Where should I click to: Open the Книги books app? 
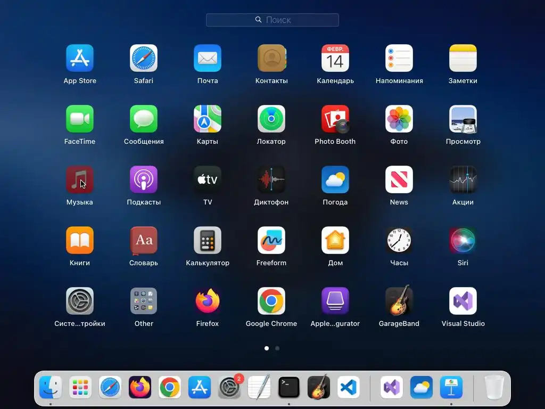click(80, 240)
